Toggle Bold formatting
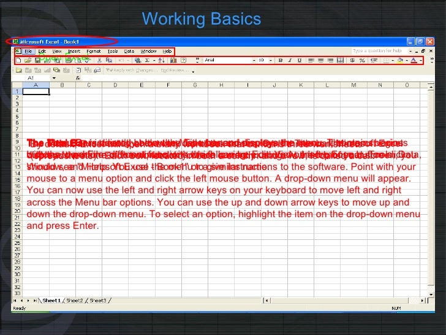Image resolution: width=446 pixels, height=335 pixels. (281, 60)
